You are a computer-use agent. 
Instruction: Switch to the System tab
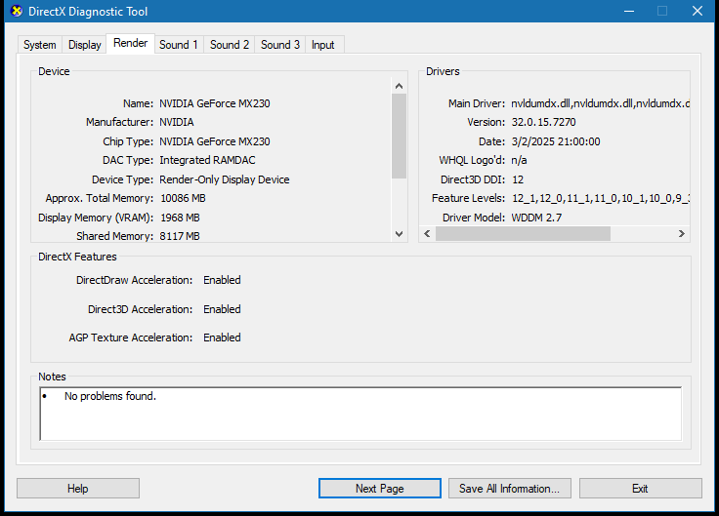pos(40,45)
